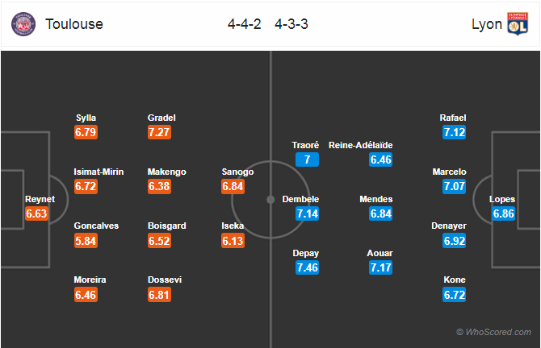Click the Lyon club crest icon
The image size is (541, 348).
pyautogui.click(x=518, y=23)
